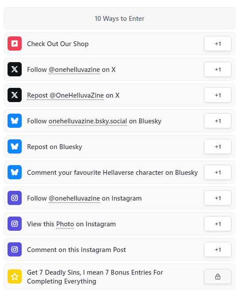
Task: Open the @onehelluvazine link in X follow entry
Action: 74,70
